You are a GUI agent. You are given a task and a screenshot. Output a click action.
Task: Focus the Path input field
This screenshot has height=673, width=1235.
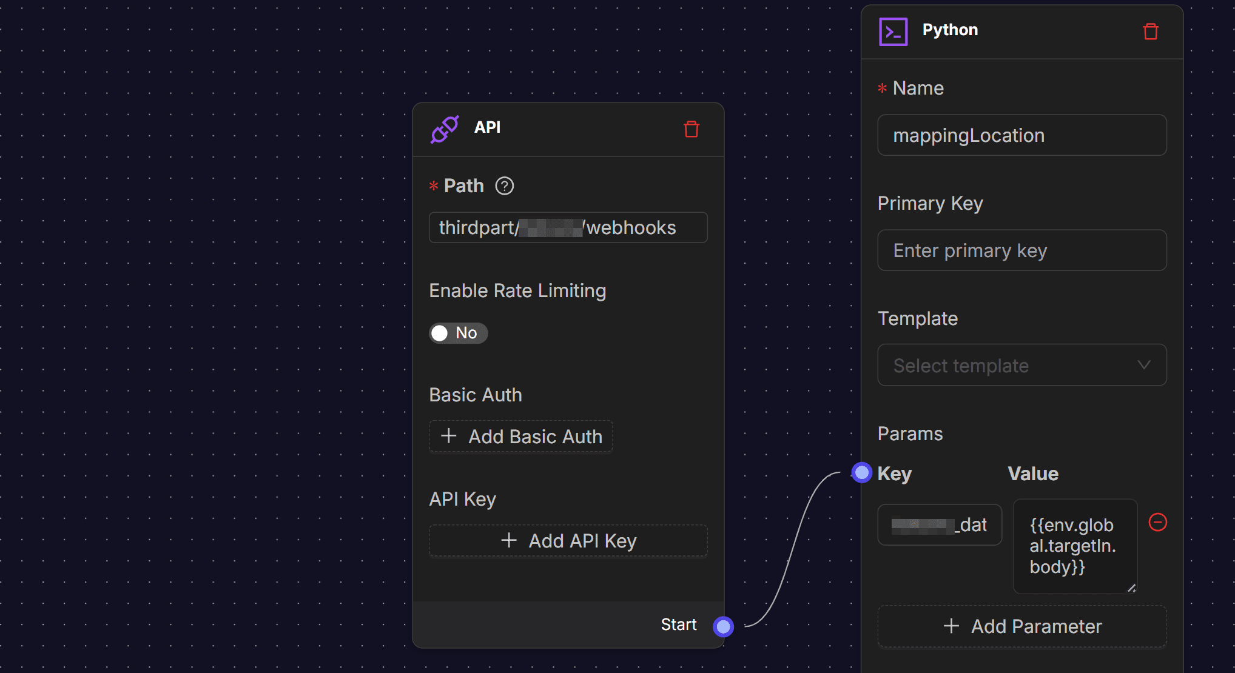tap(568, 227)
